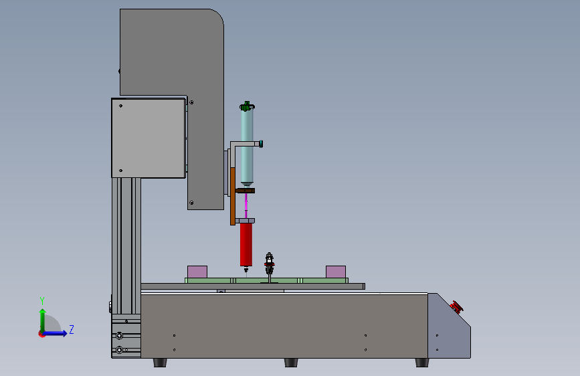Select the vertical aluminum extrusion column
Screen dimensions: 580x376
click(x=126, y=246)
